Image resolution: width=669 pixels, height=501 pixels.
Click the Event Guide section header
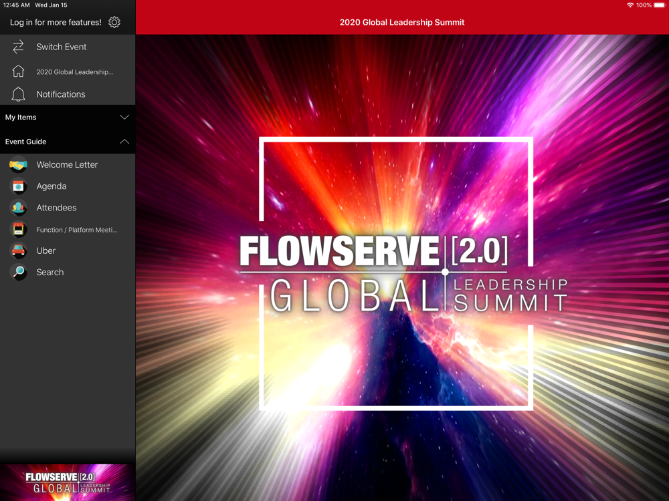(26, 142)
